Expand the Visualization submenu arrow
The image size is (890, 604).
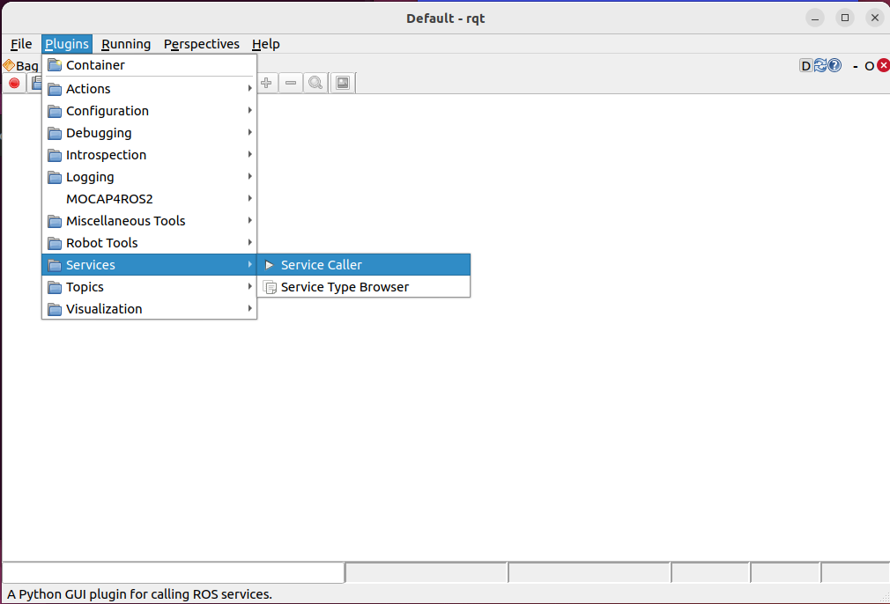[249, 308]
